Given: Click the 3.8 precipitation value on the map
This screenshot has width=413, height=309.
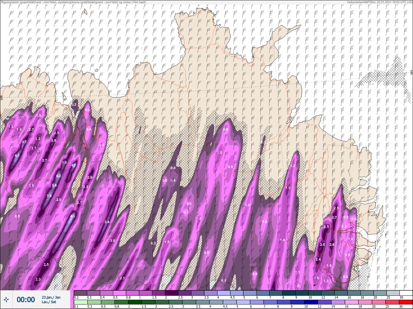Looking at the screenshot, I should tap(54, 185).
